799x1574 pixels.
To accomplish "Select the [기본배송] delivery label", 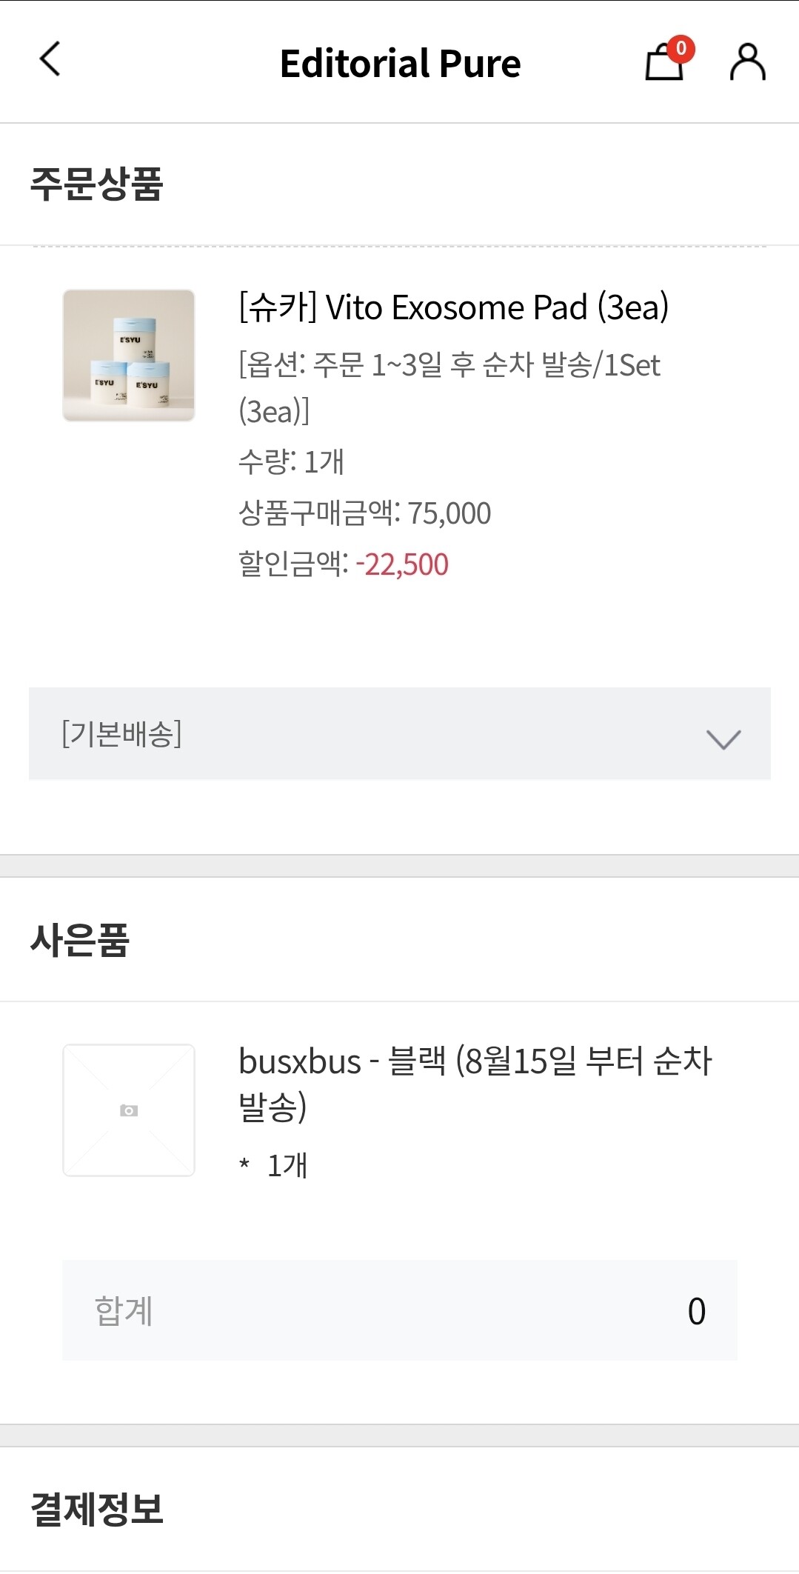I will [x=121, y=734].
